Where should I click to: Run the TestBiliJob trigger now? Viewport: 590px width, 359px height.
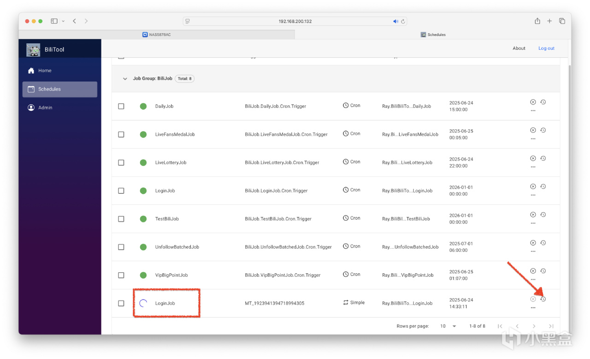533,215
